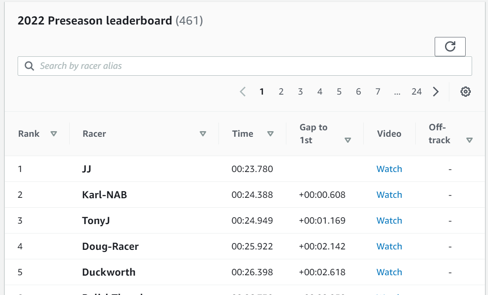Click time value 00:25.922
Viewport: 488px width, 295px height.
coord(252,246)
